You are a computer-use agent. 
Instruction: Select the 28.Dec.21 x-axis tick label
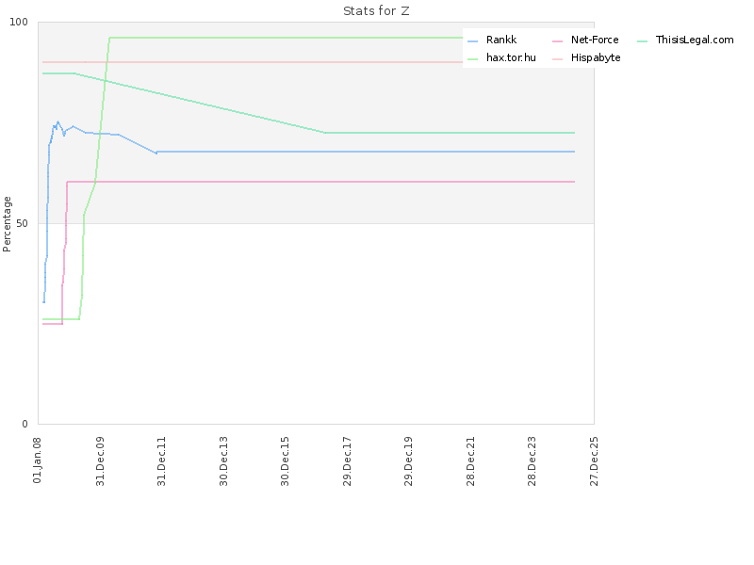tap(471, 460)
